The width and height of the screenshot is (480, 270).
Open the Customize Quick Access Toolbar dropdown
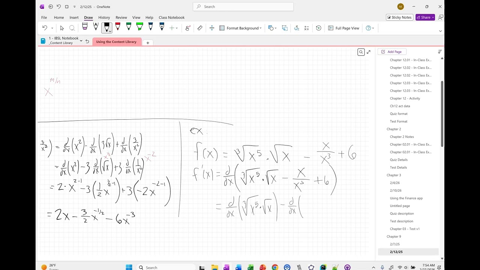click(x=75, y=7)
